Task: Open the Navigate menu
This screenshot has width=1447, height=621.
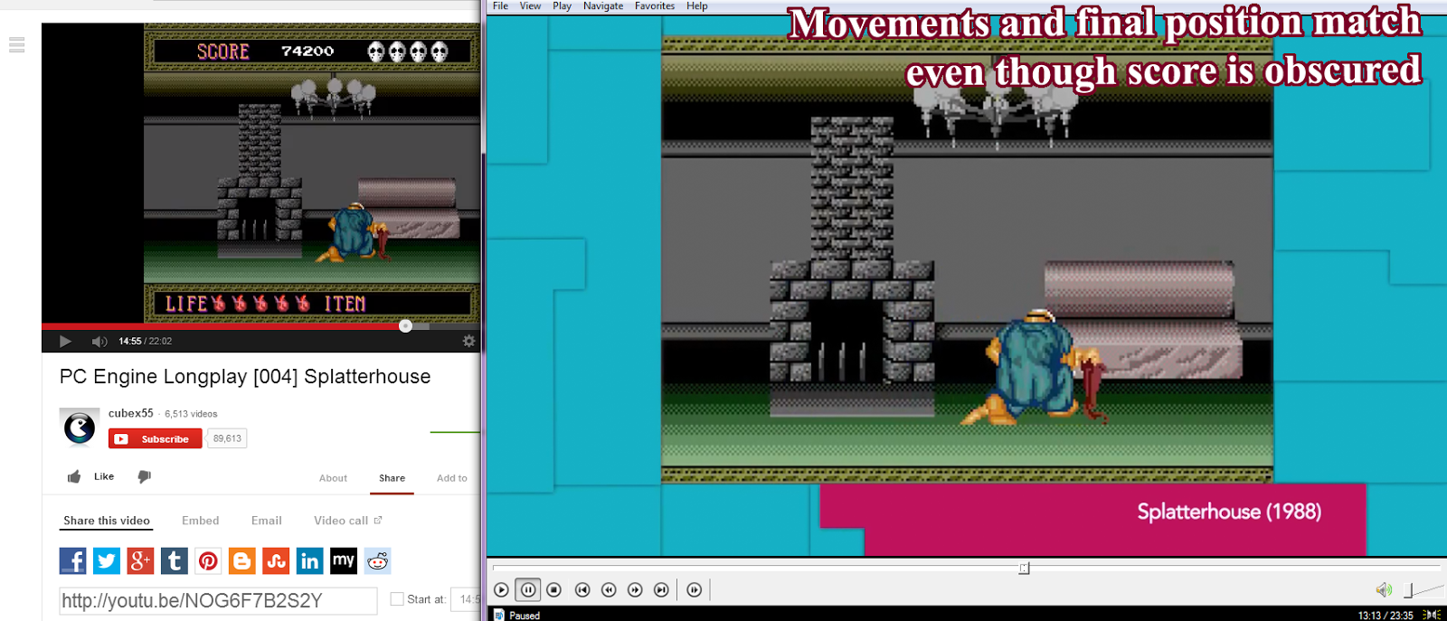Action: [602, 6]
